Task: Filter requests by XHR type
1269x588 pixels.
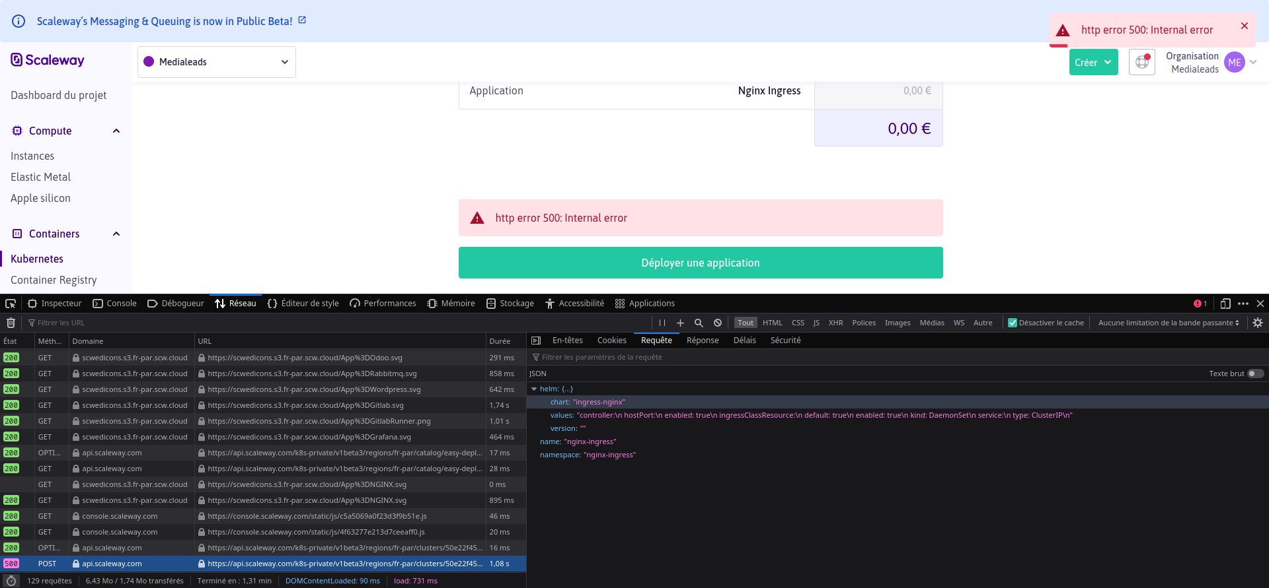Action: click(x=836, y=323)
